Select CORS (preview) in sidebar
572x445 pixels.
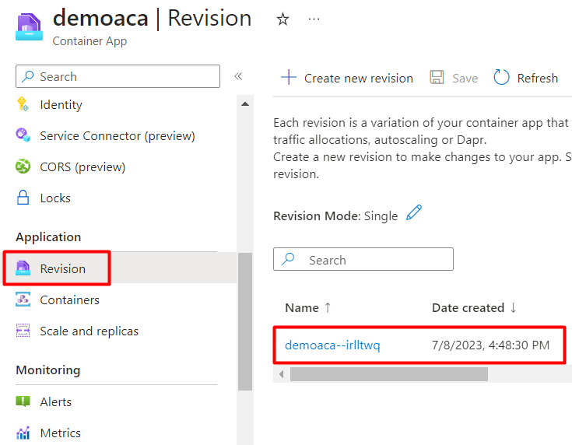82,167
